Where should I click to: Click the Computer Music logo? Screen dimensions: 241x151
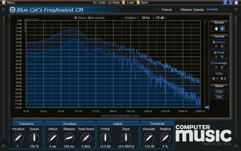coord(203,135)
